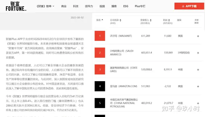
Task: Click the revenue value 530,008.8
Action: pyautogui.click(x=147, y=69)
